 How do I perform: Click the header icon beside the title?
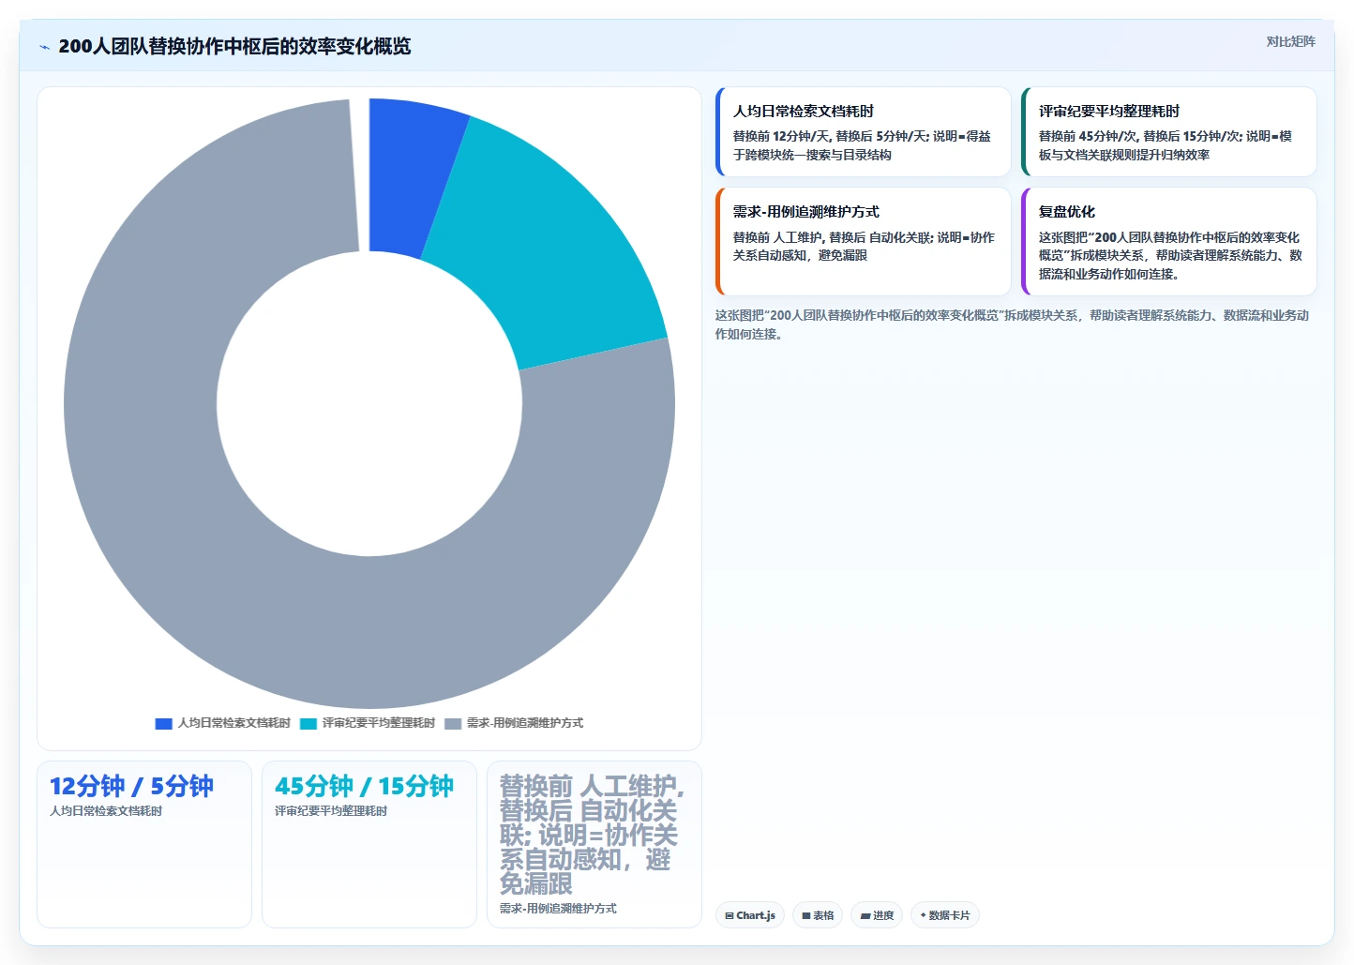click(x=44, y=47)
